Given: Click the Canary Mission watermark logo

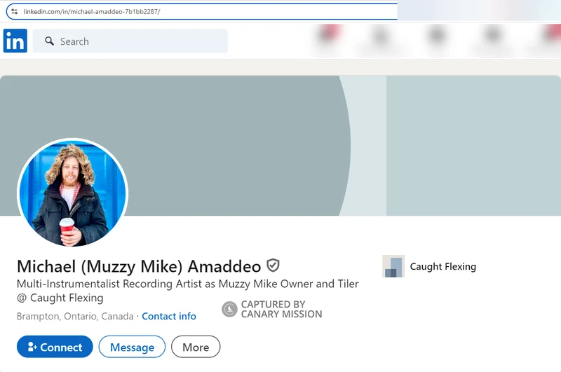Looking at the screenshot, I should pyautogui.click(x=229, y=309).
